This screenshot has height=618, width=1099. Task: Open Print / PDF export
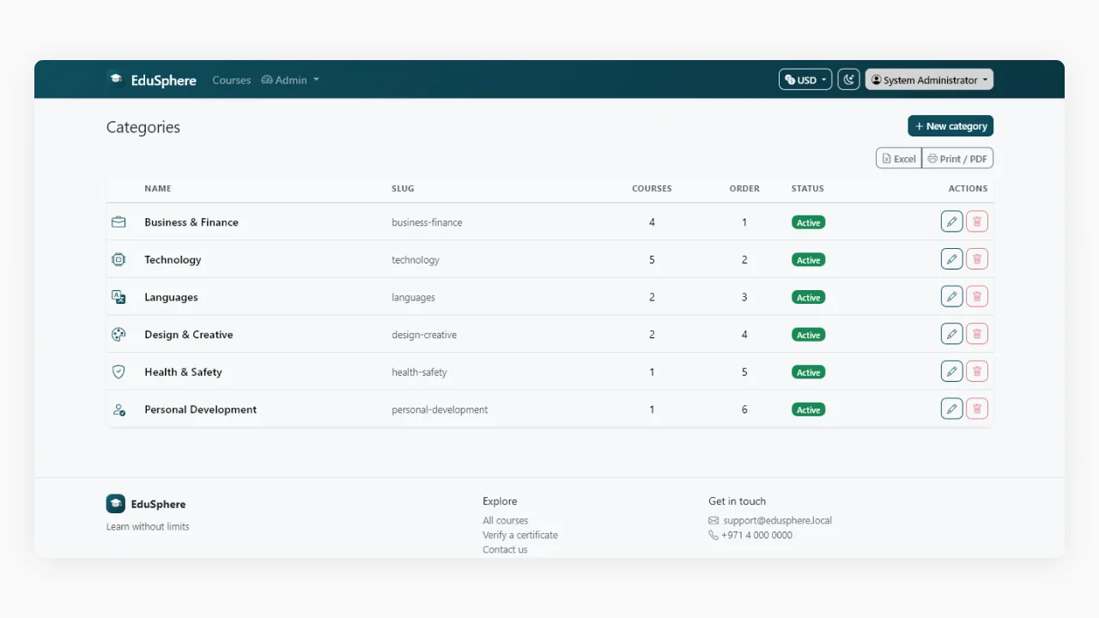pyautogui.click(x=957, y=159)
